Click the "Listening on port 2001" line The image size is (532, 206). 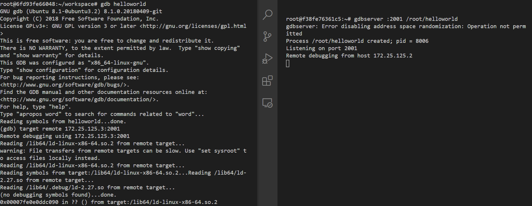[321, 48]
